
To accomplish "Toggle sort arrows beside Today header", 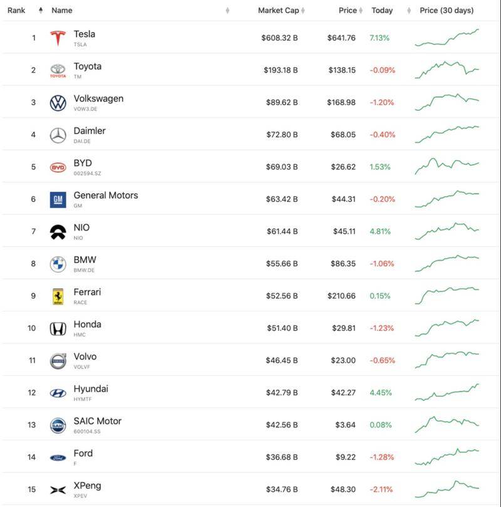I will click(x=409, y=11).
